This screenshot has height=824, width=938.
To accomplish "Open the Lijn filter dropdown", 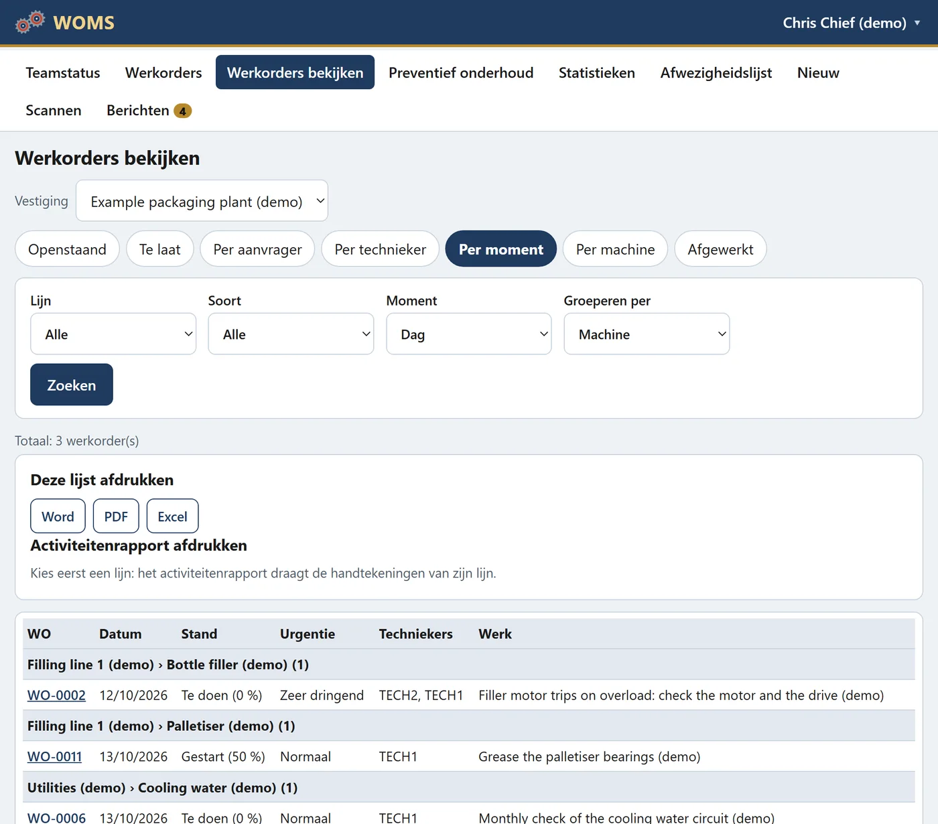I will coord(113,334).
